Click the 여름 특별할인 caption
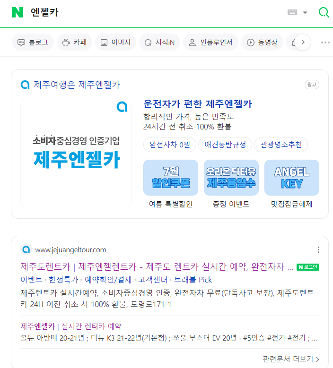This screenshot has height=368, width=333. pos(171,204)
